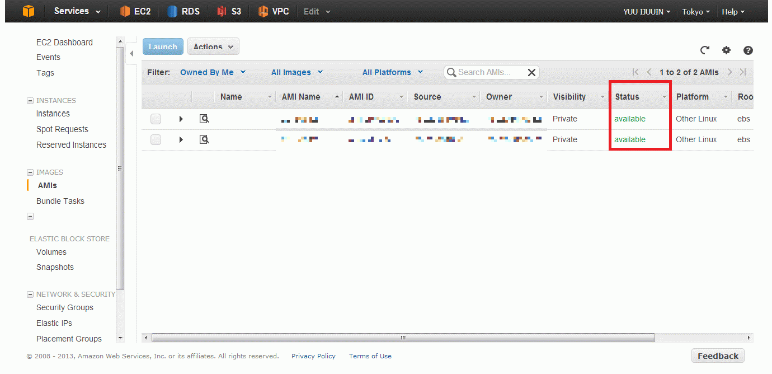This screenshot has width=772, height=374.
Task: Open Snapshots in sidebar
Action: coord(55,267)
